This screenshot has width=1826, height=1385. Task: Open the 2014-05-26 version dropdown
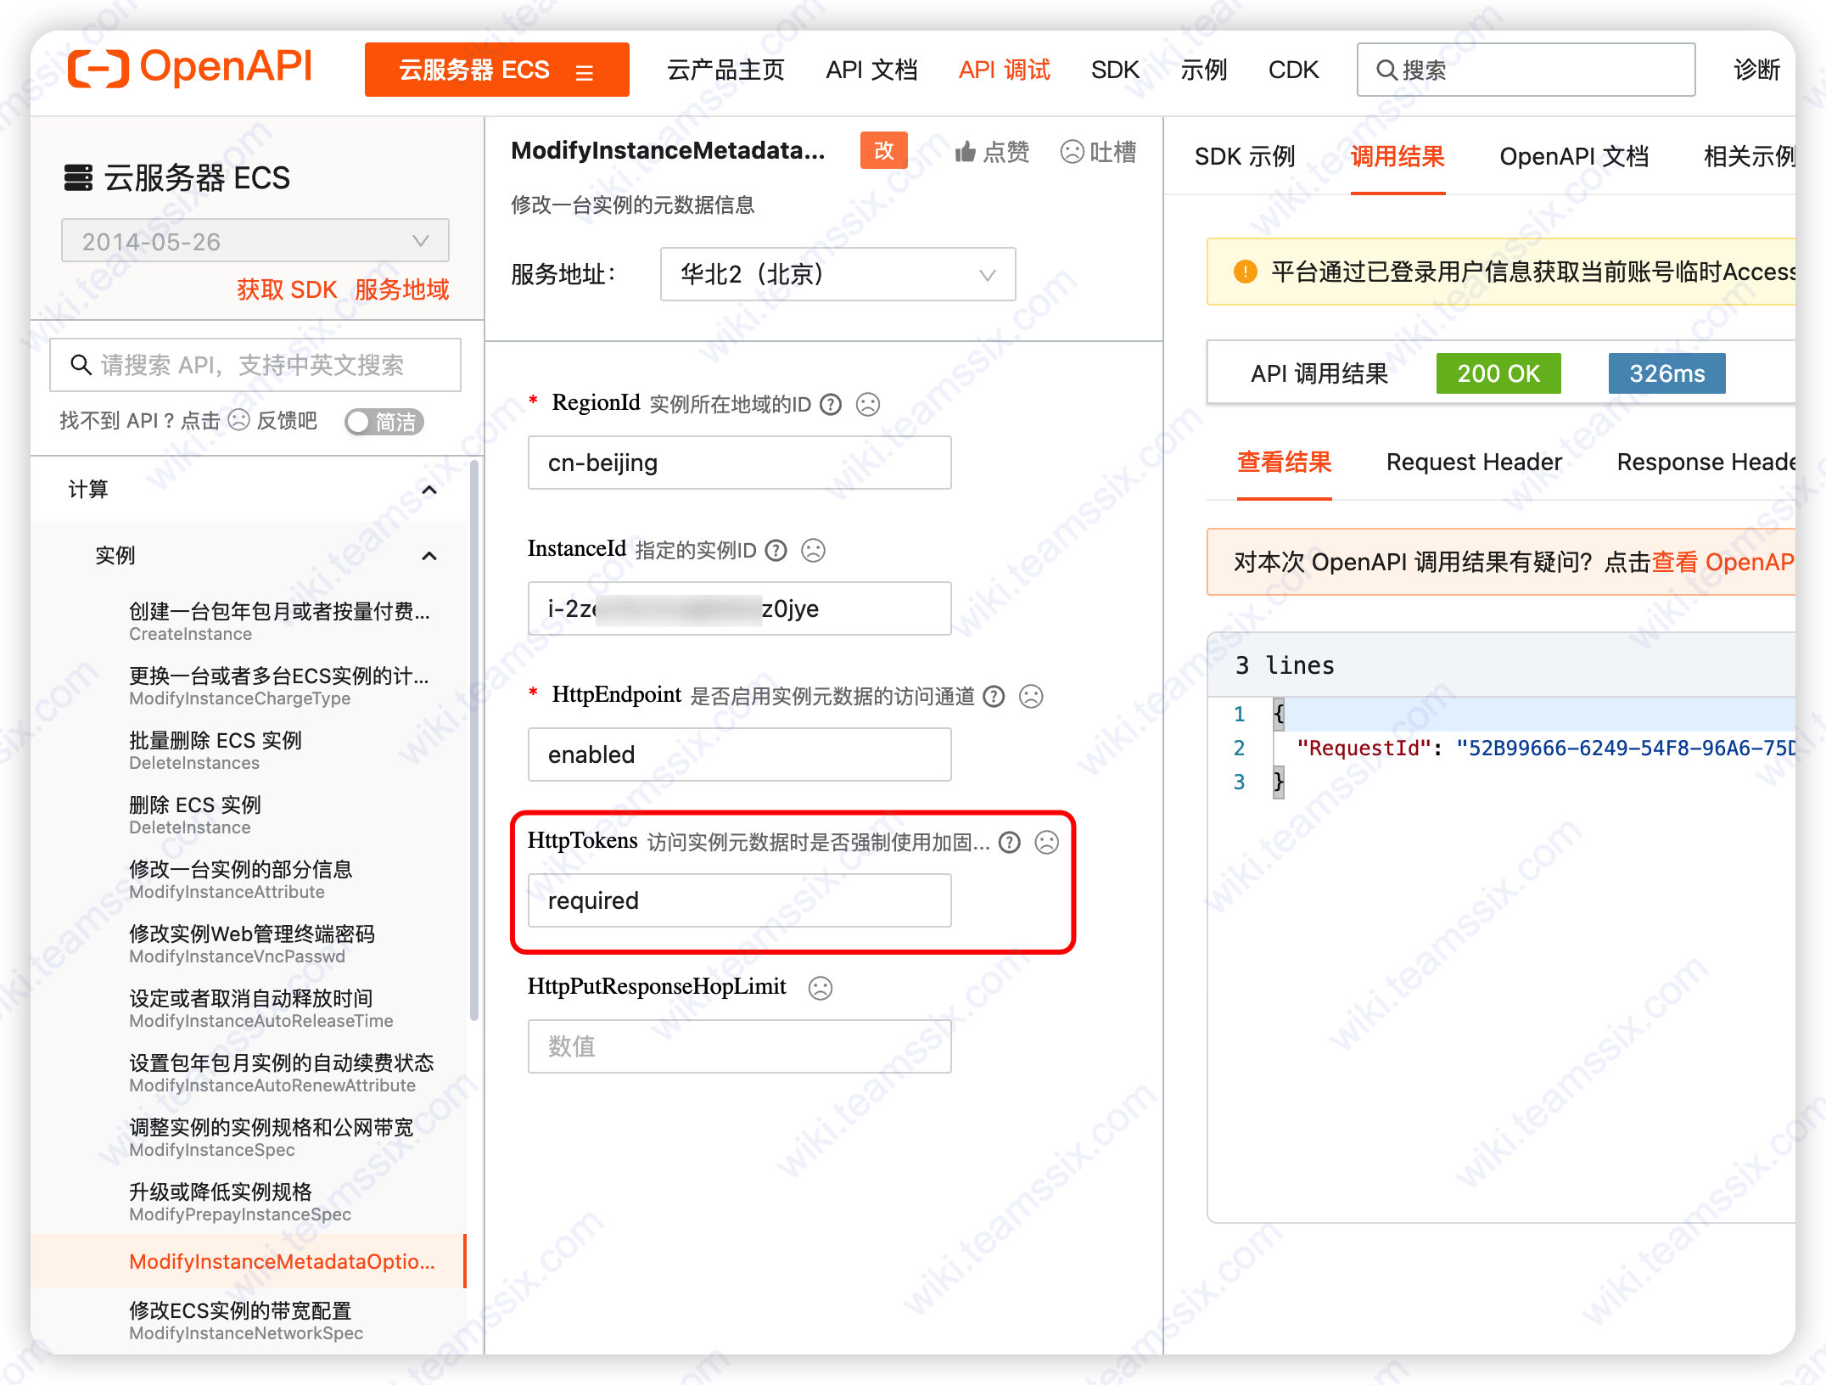coord(255,241)
